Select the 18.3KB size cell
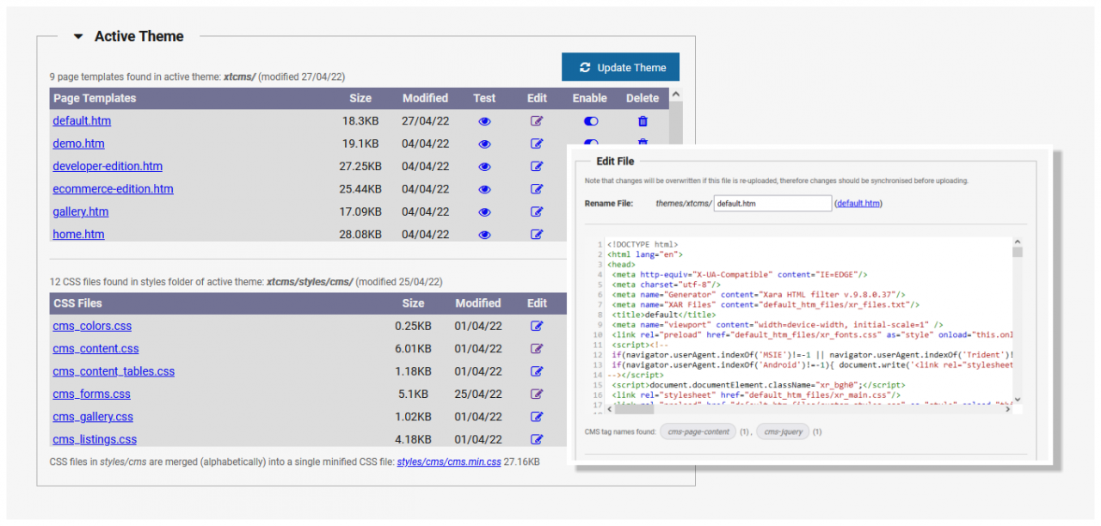1101x526 pixels. [361, 121]
